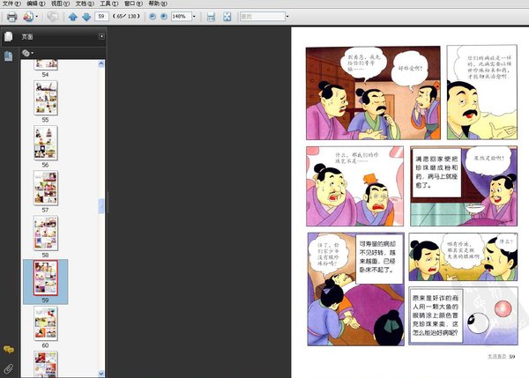This screenshot has height=378, width=529.
Task: Zoom out with the minus button
Action: pyautogui.click(x=153, y=16)
